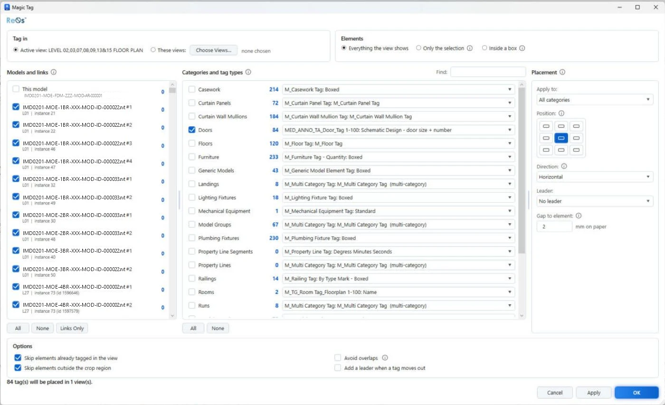Open the Rooms tag type dropdown
The height and width of the screenshot is (405, 665).
click(x=399, y=292)
